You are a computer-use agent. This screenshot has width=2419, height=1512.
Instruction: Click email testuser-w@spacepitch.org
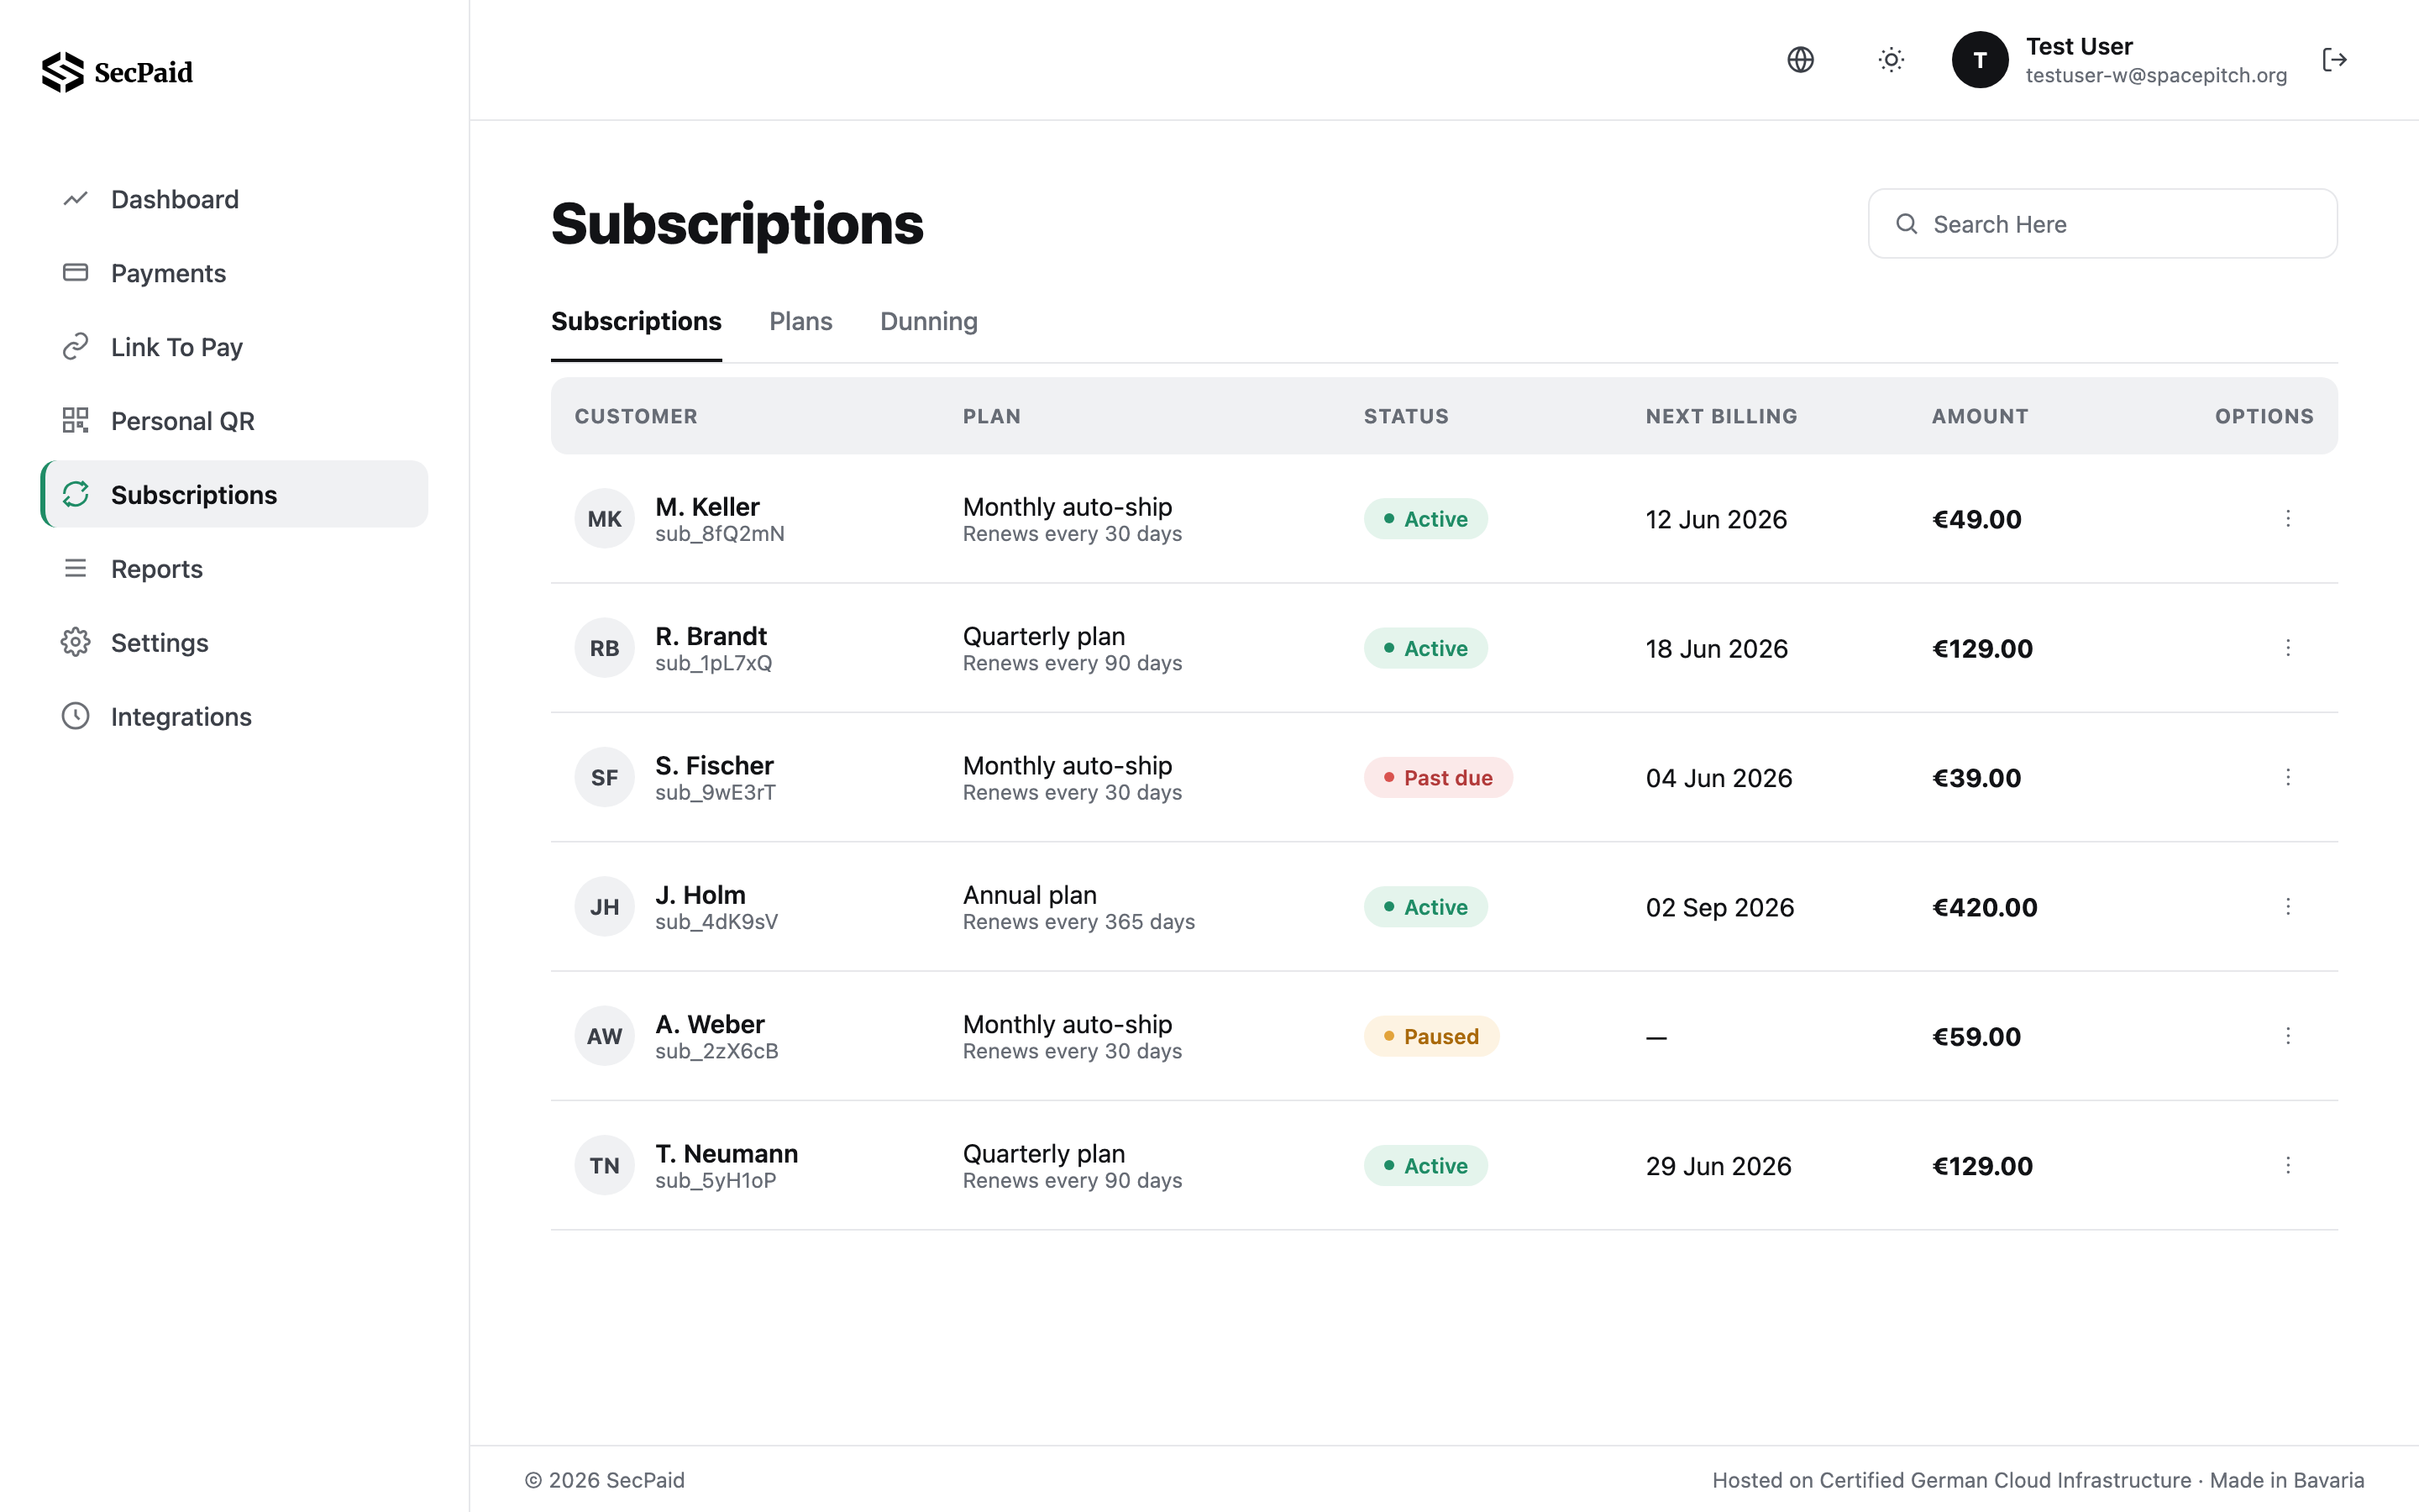tap(2156, 76)
